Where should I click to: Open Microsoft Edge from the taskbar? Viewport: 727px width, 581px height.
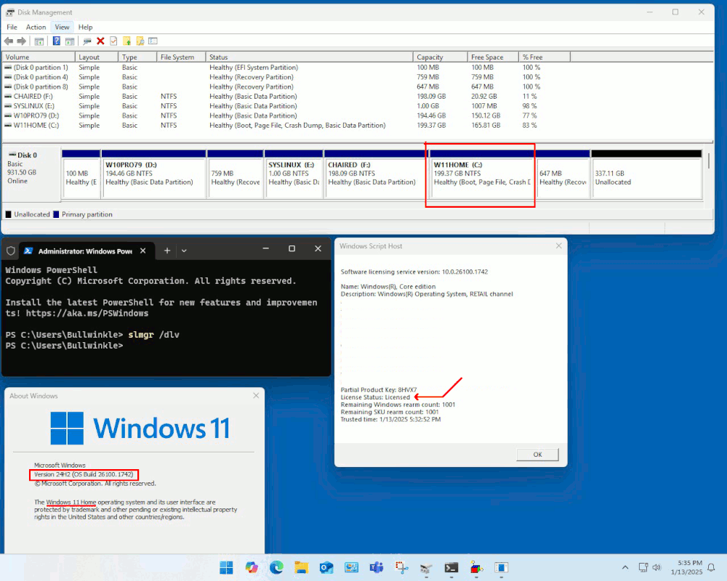pyautogui.click(x=276, y=567)
